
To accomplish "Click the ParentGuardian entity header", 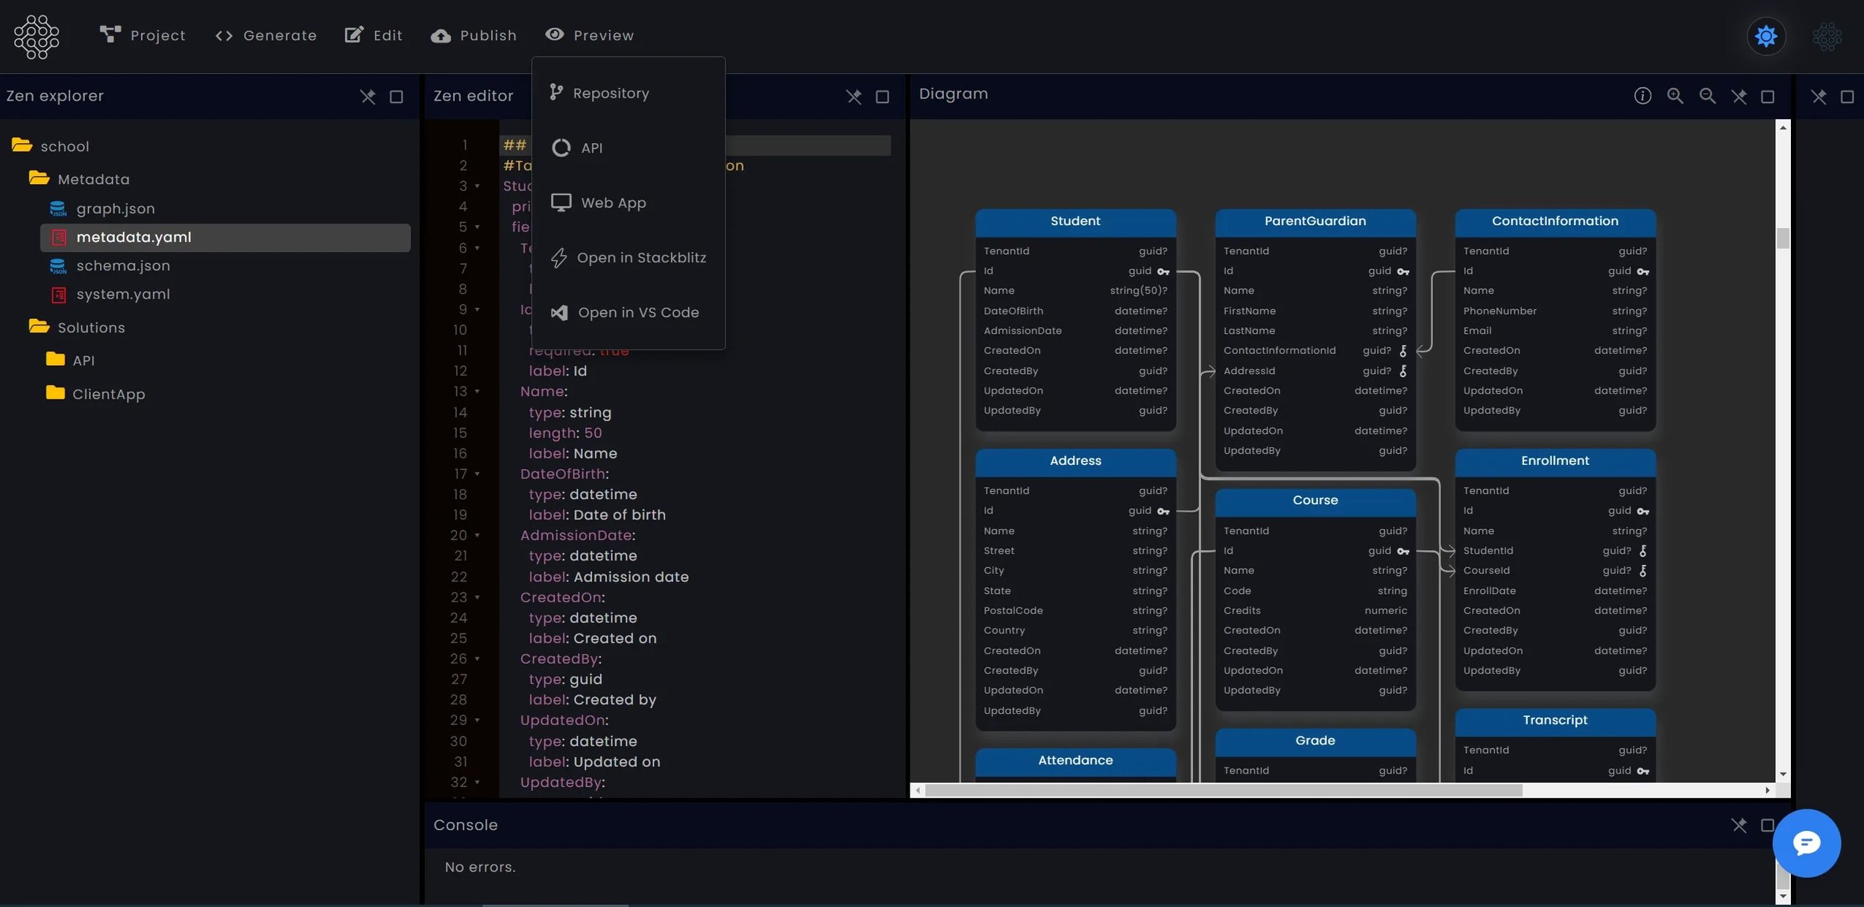I will (x=1315, y=222).
